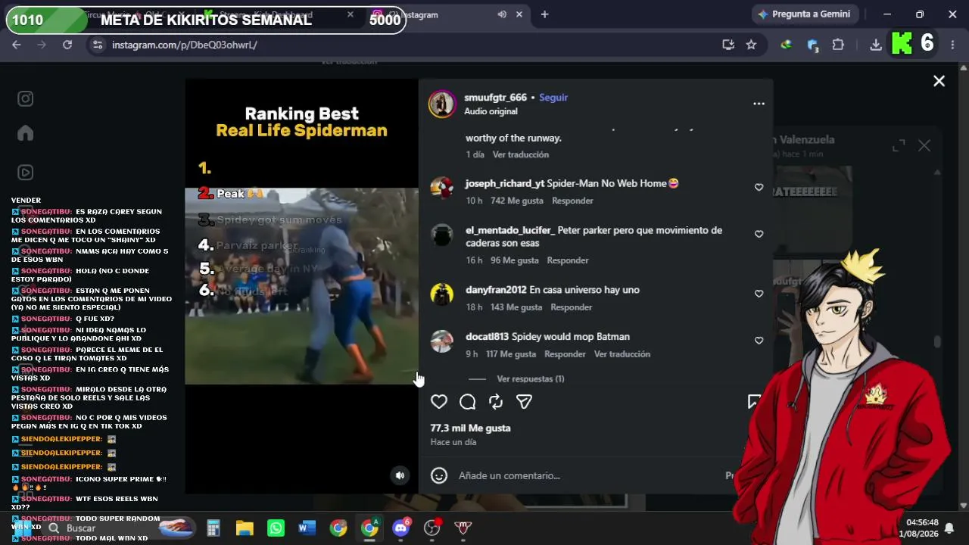Open danyfran2012's avatar
The height and width of the screenshot is (545, 969).
(442, 294)
